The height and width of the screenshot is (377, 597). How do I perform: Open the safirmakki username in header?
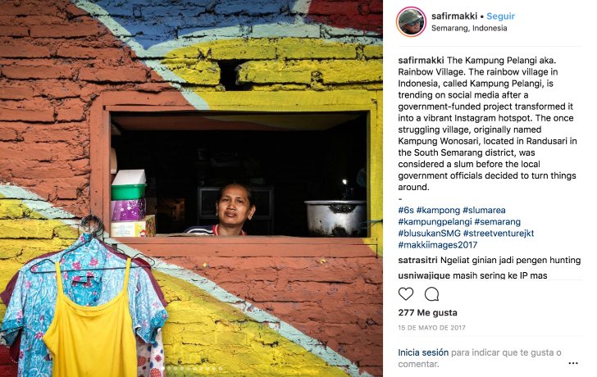click(454, 16)
